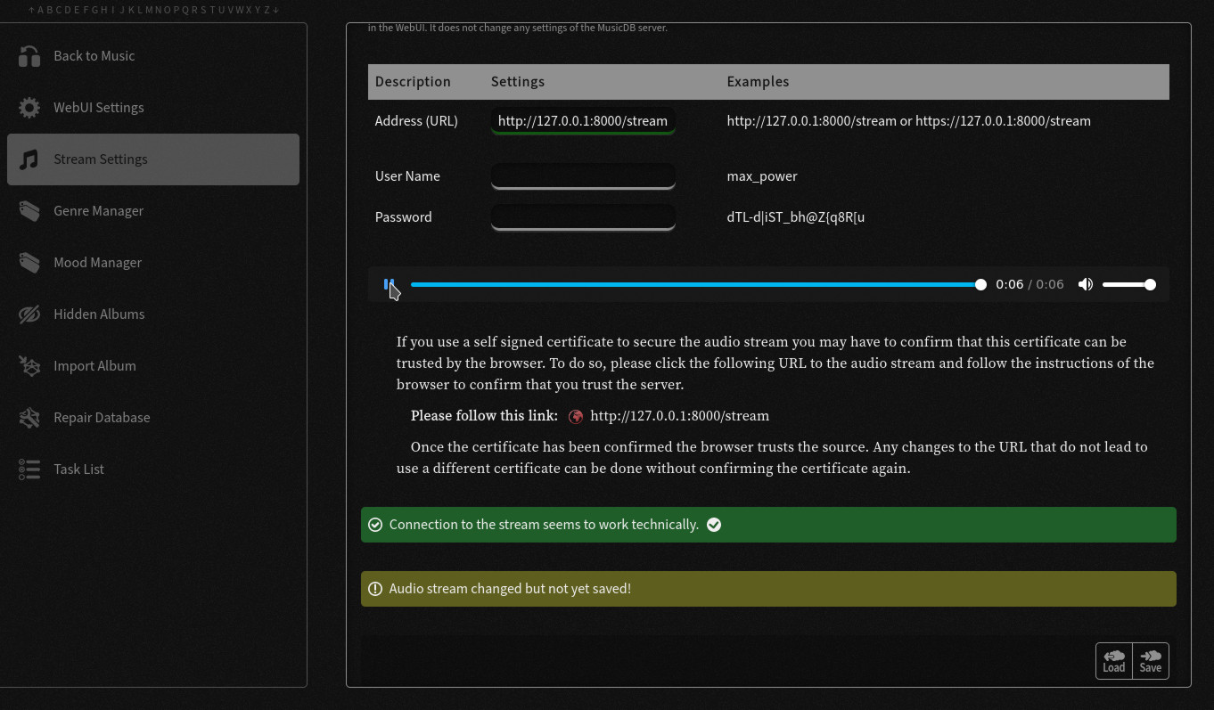
Task: Click the Repair Database tools icon
Action: 29,418
